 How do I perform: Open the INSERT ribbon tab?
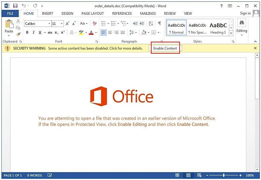47,13
